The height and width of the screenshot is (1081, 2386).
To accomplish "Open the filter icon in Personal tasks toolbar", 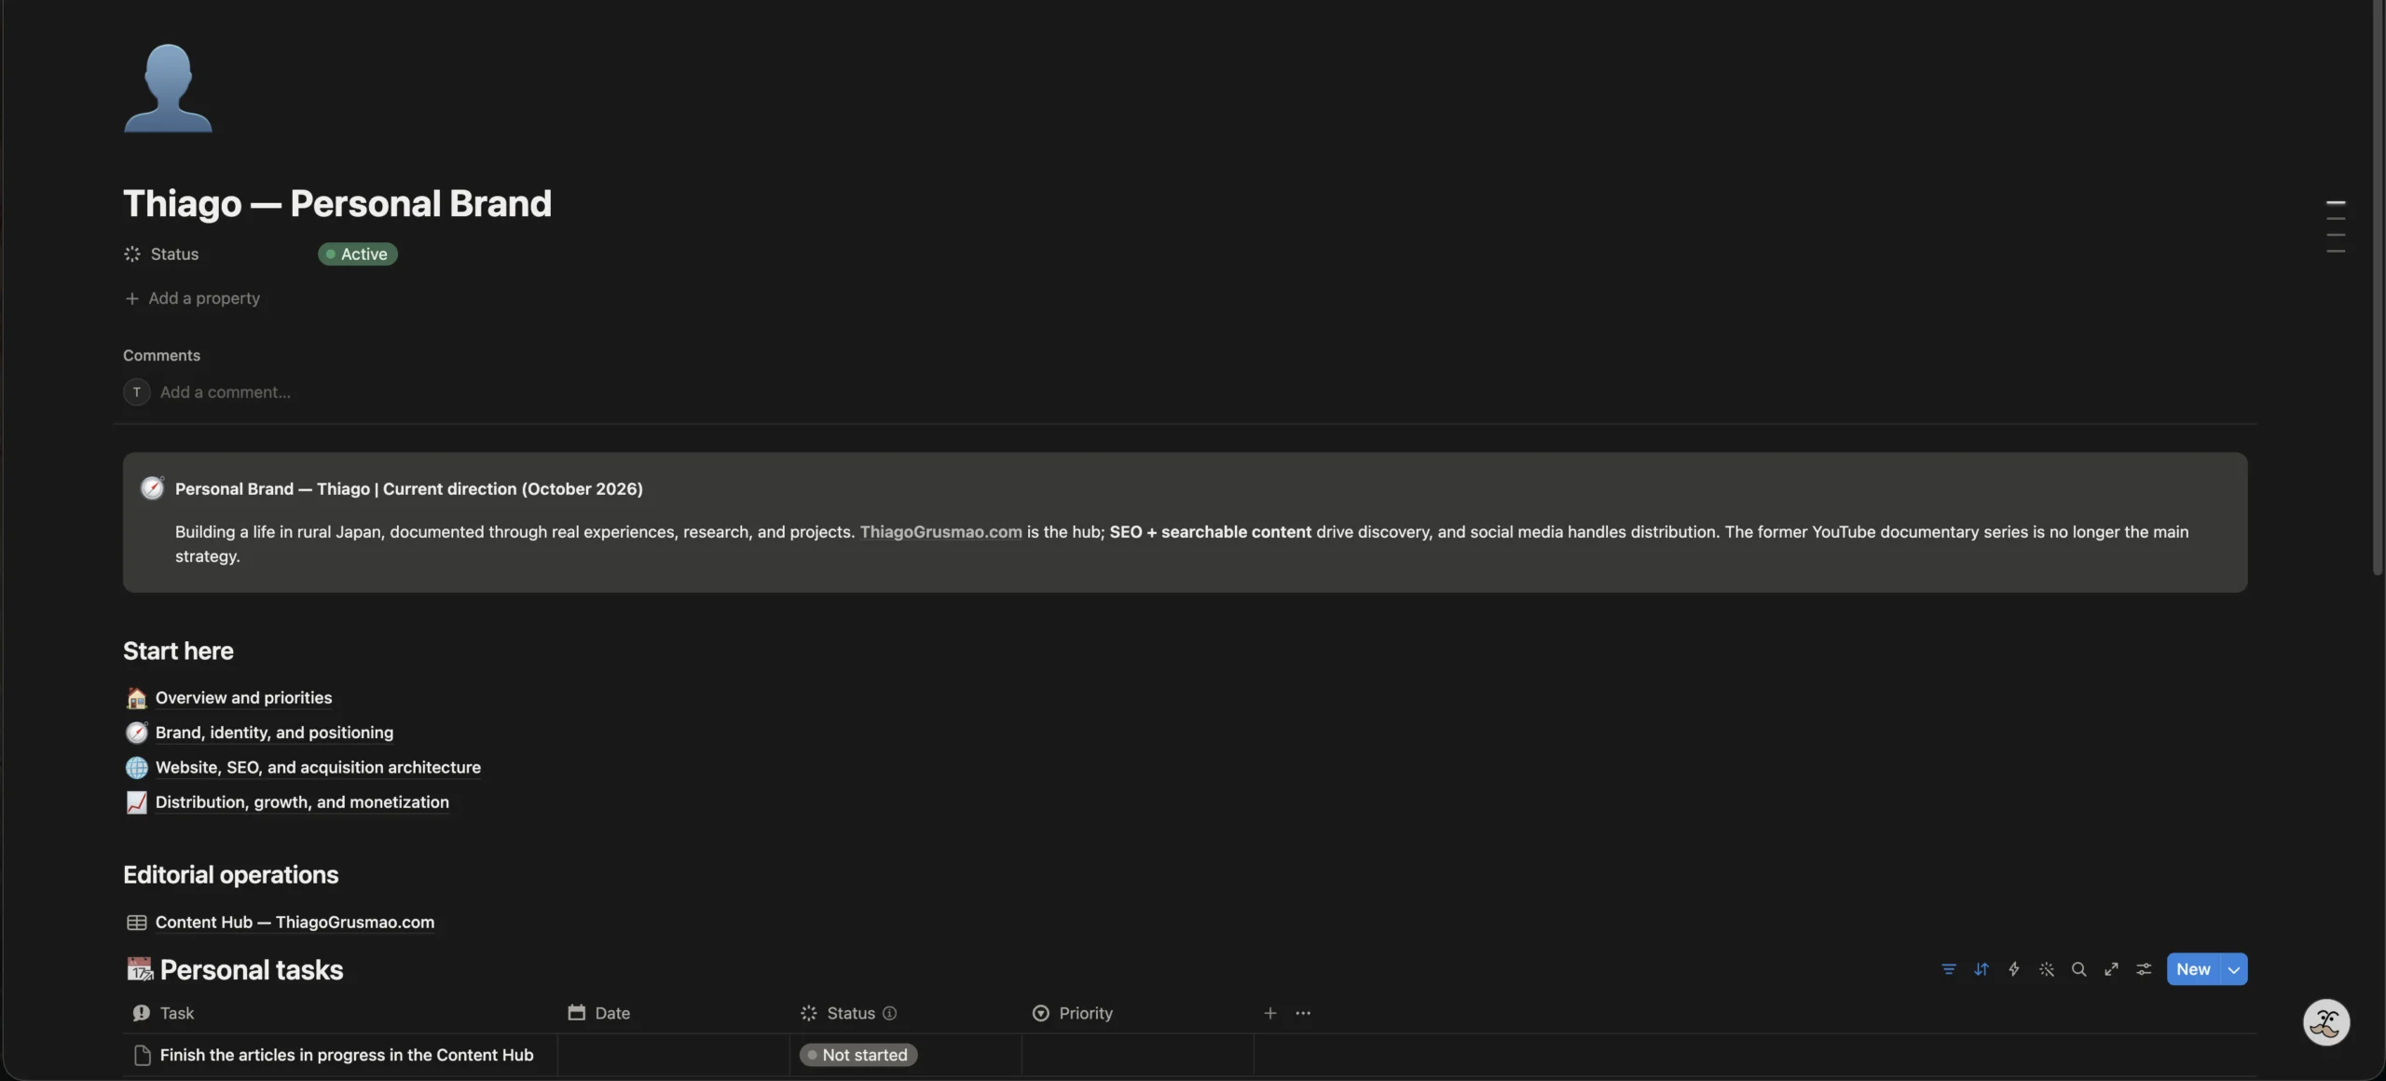I will [1948, 969].
